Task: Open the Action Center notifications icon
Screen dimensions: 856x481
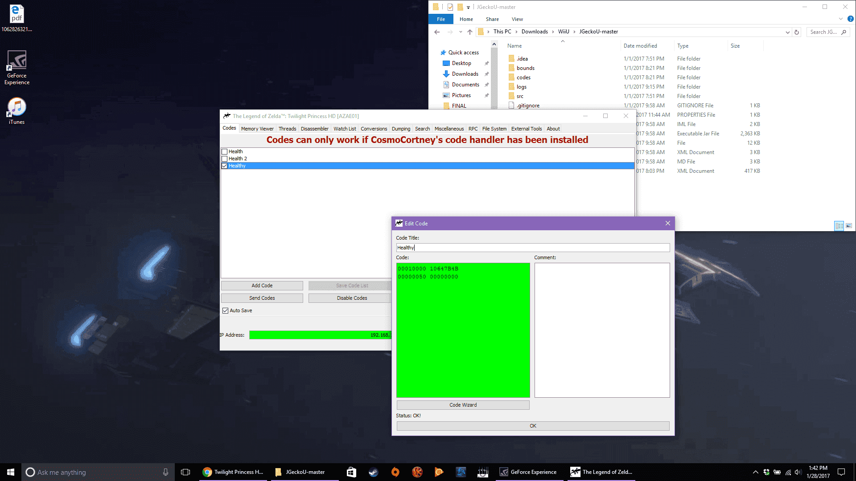Action: click(x=841, y=472)
